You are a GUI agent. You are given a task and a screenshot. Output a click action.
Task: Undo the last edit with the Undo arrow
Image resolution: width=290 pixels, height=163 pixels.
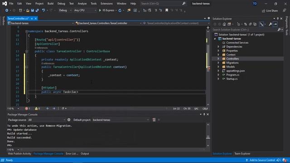tap(43, 10)
